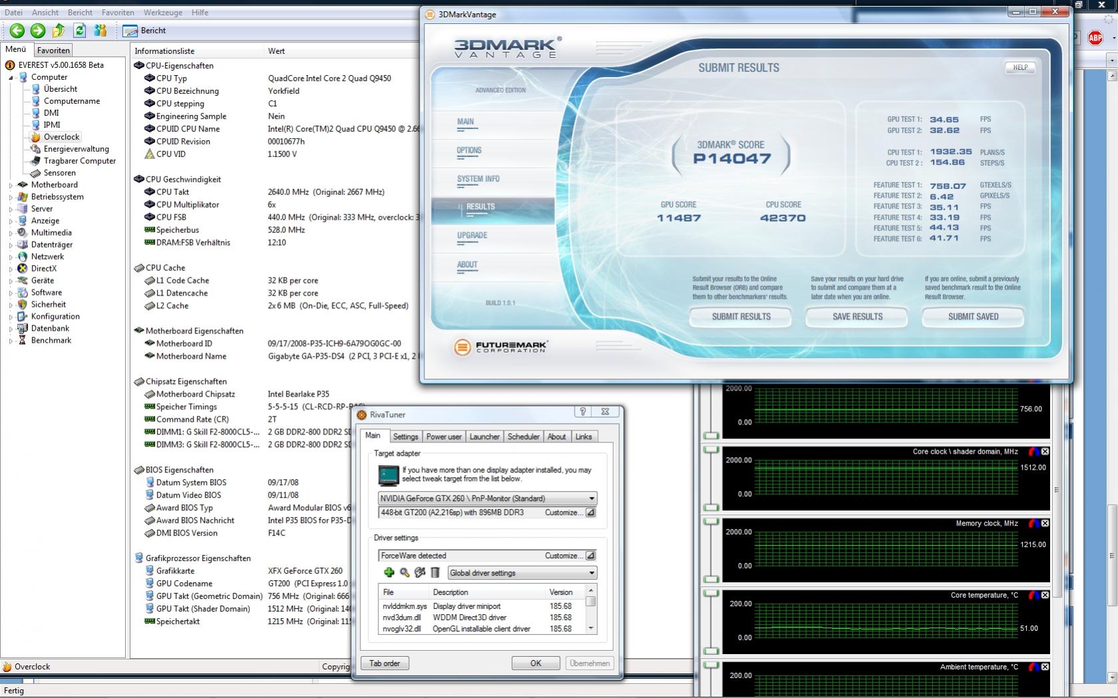Click the Tab order button in RivaTuner
Image resolution: width=1118 pixels, height=698 pixels.
click(x=385, y=663)
